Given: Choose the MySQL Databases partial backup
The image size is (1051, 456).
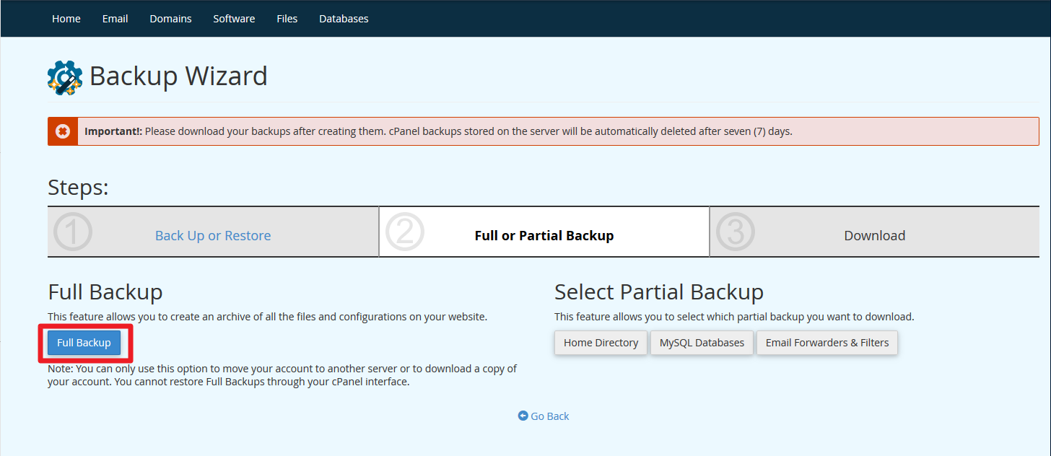Looking at the screenshot, I should [x=702, y=343].
